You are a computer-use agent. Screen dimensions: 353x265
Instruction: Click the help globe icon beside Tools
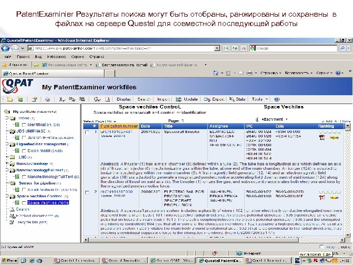tap(277, 99)
